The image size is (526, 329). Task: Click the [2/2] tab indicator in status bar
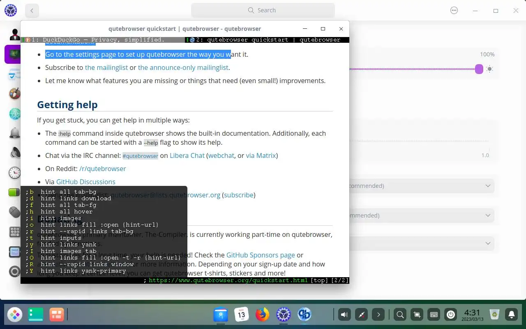340,280
